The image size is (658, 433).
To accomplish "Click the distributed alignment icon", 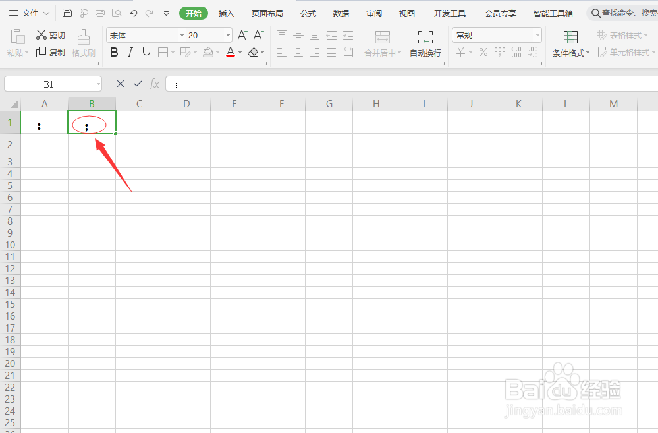I will pos(348,53).
